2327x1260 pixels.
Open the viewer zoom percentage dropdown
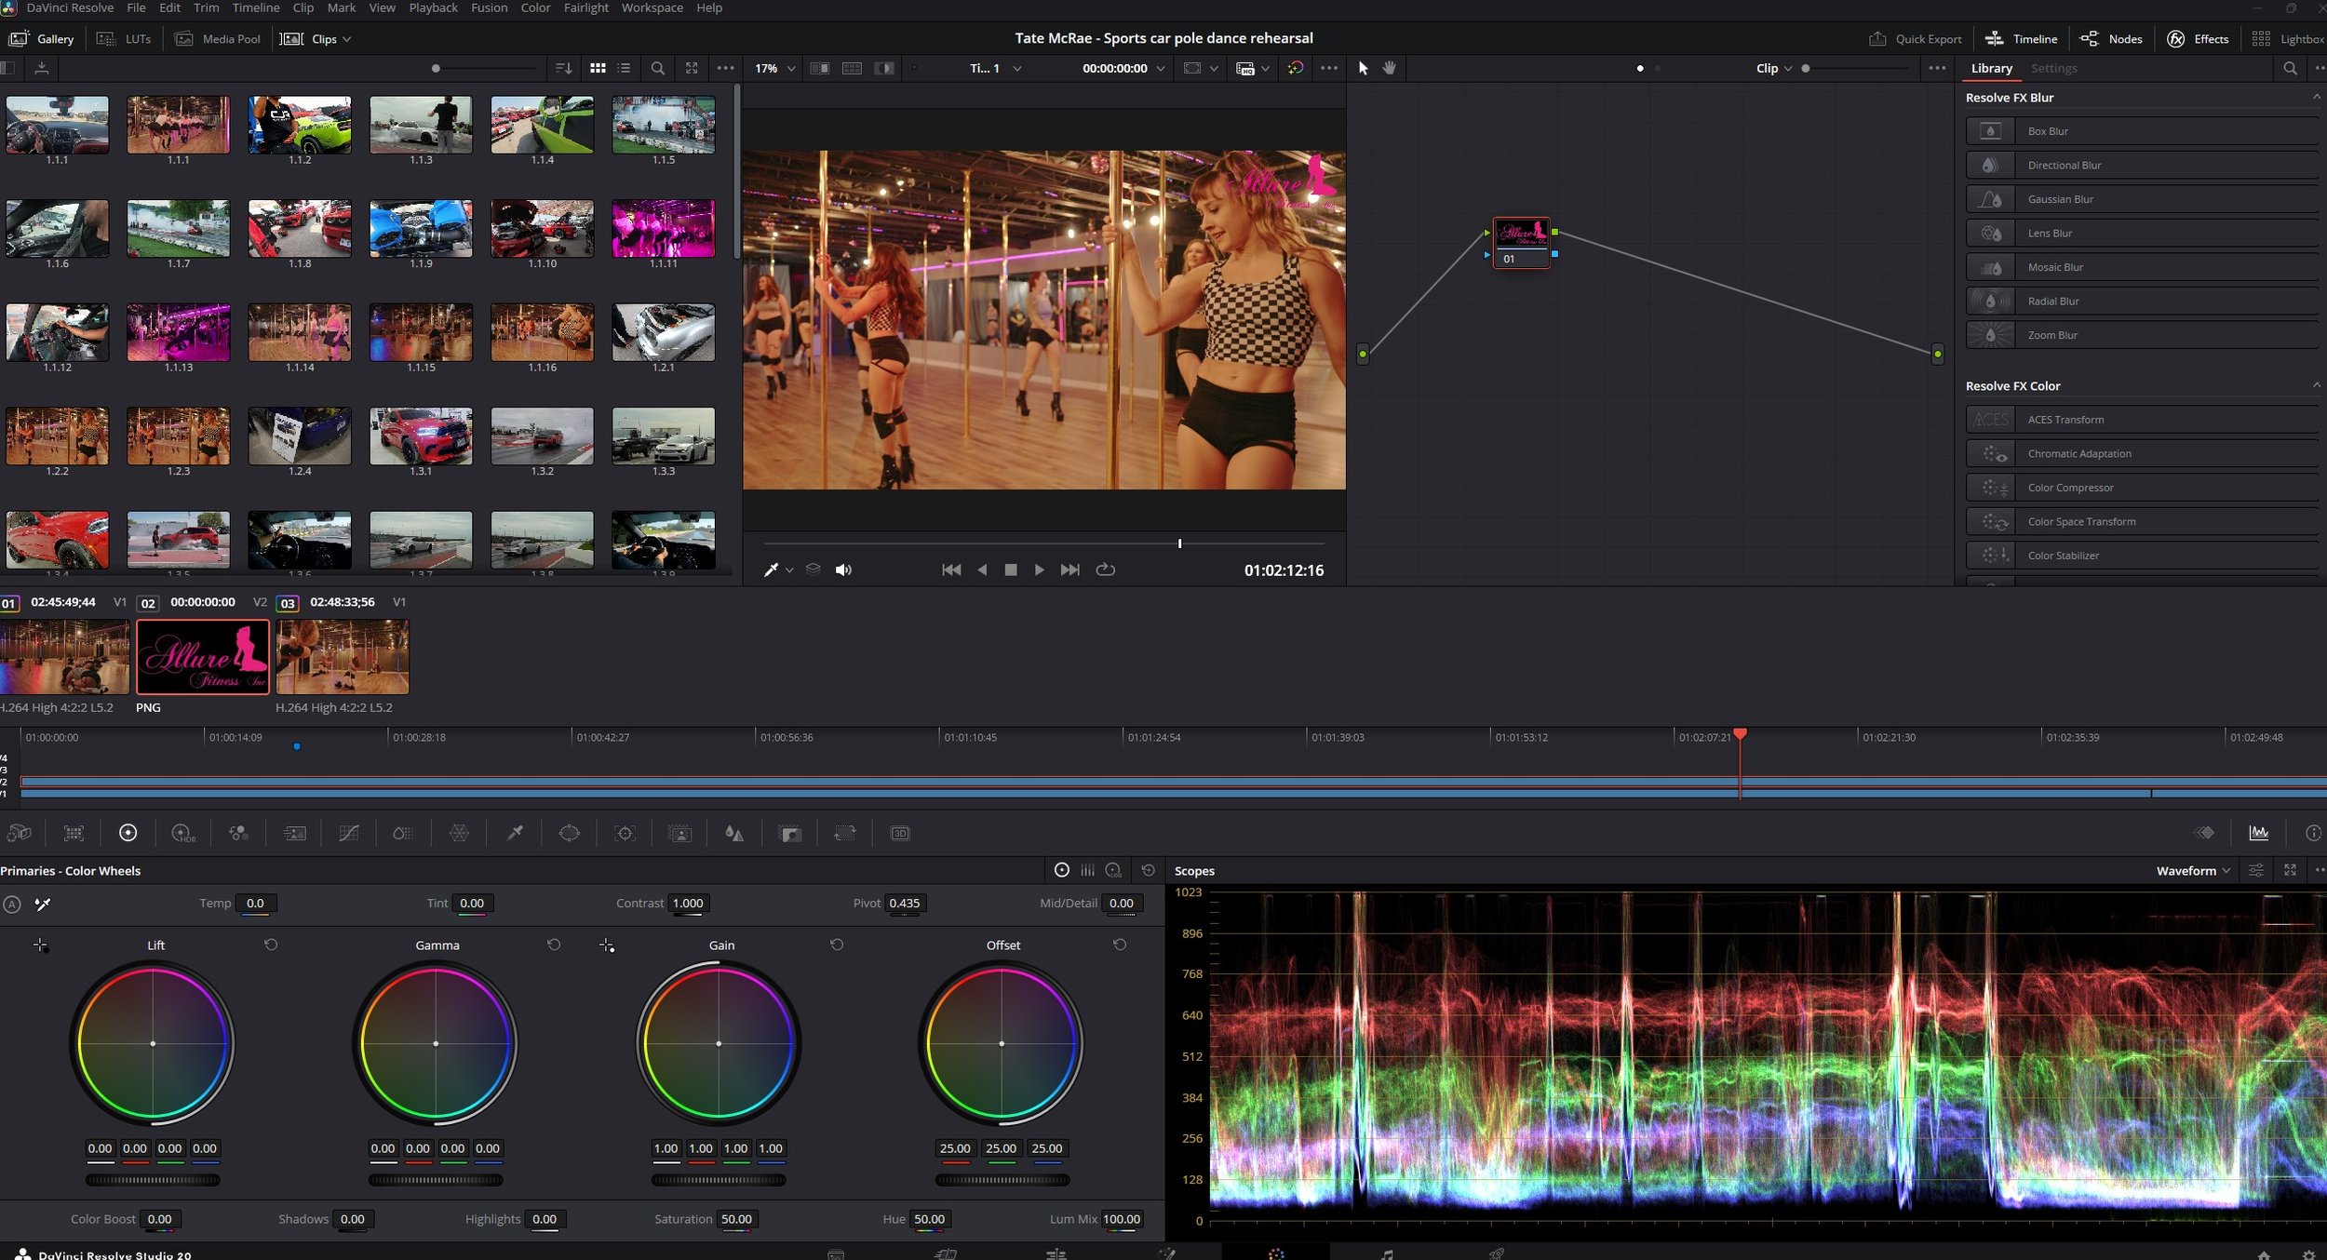(x=773, y=68)
